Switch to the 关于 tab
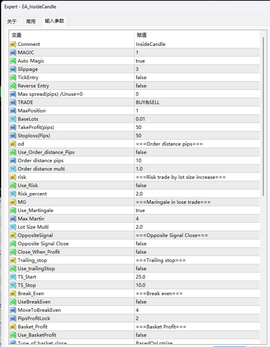Screen dimensions: 270x347 (12, 22)
